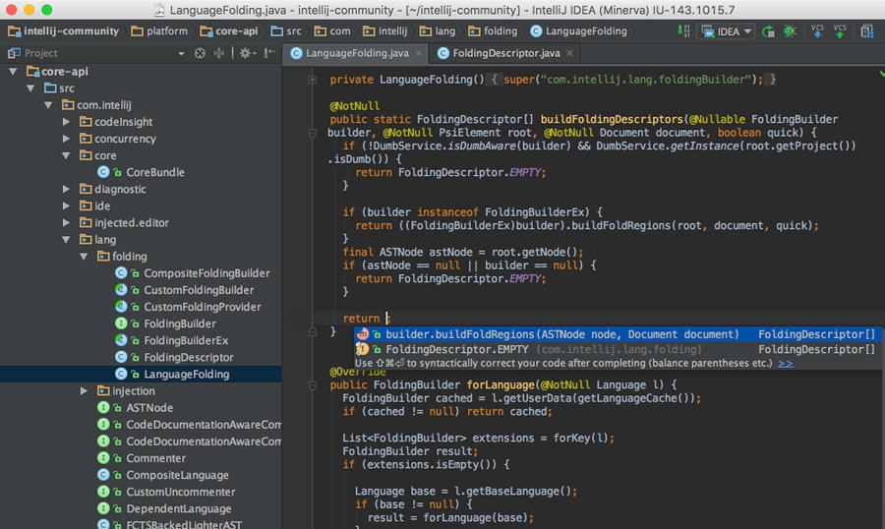Select FoldingDescriptor in the project tree
Screen dimensions: 885x529
click(141, 357)
